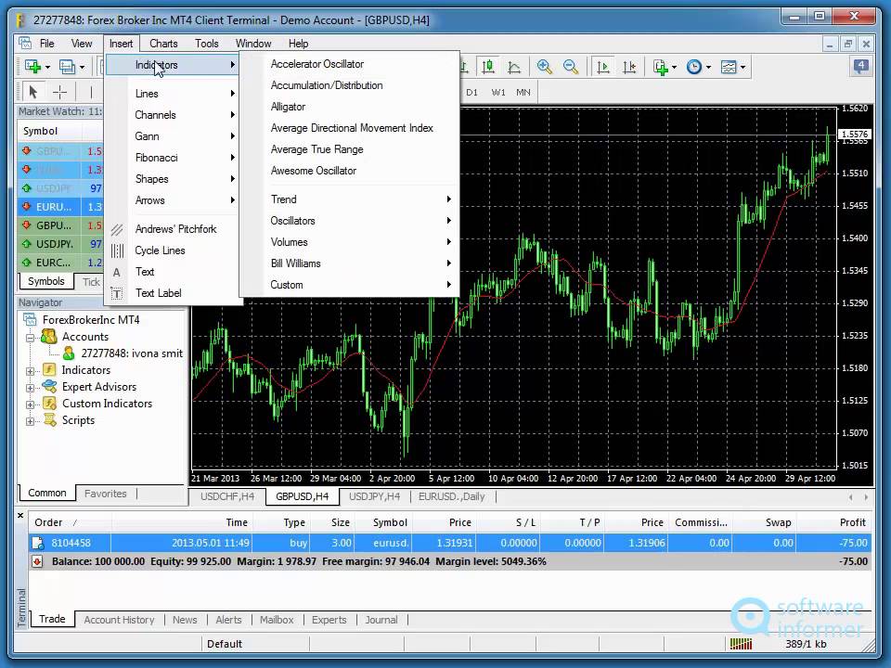Switch to the USDCHF,H4 chart tab
Screen dimensions: 891x668
(226, 496)
